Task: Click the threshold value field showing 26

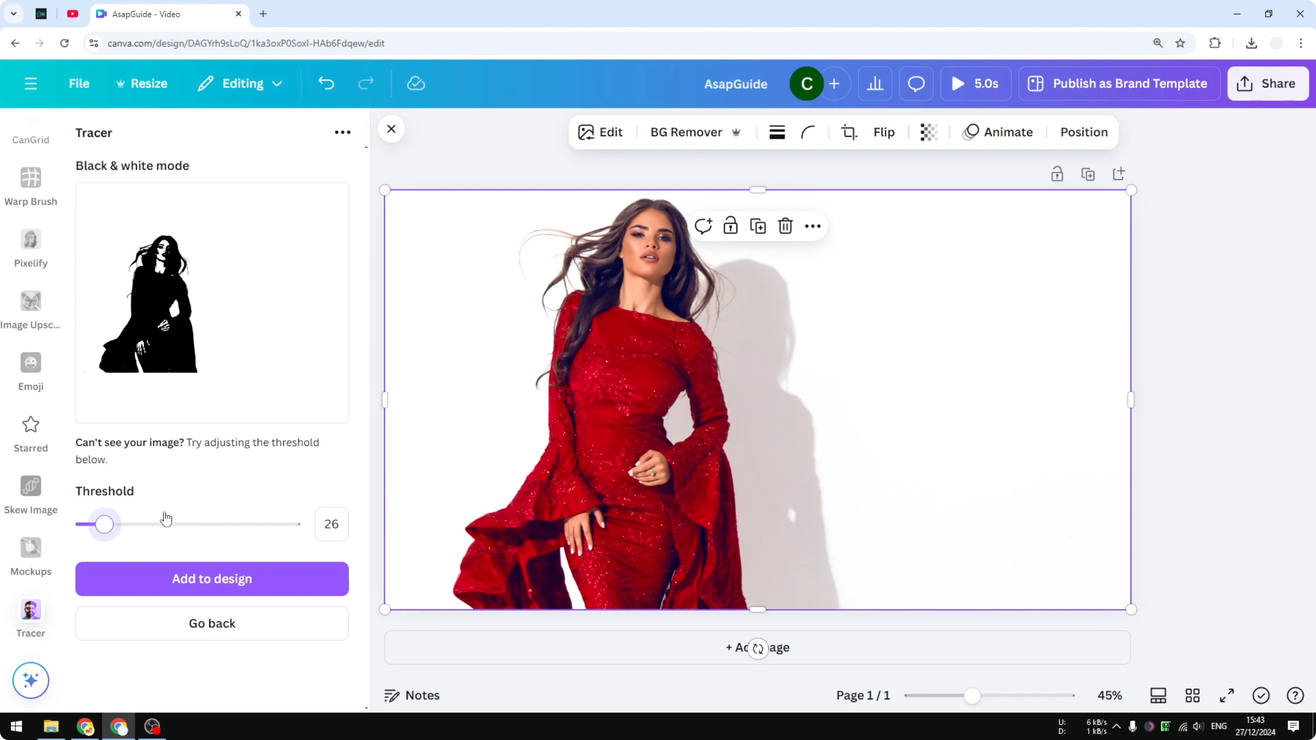Action: click(332, 524)
